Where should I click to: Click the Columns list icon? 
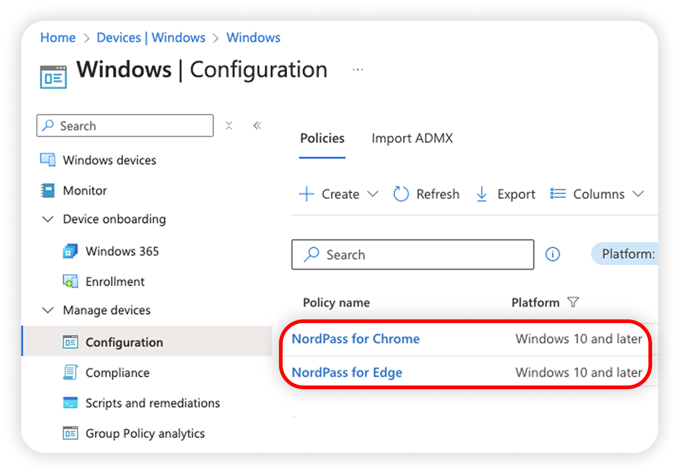[x=558, y=193]
